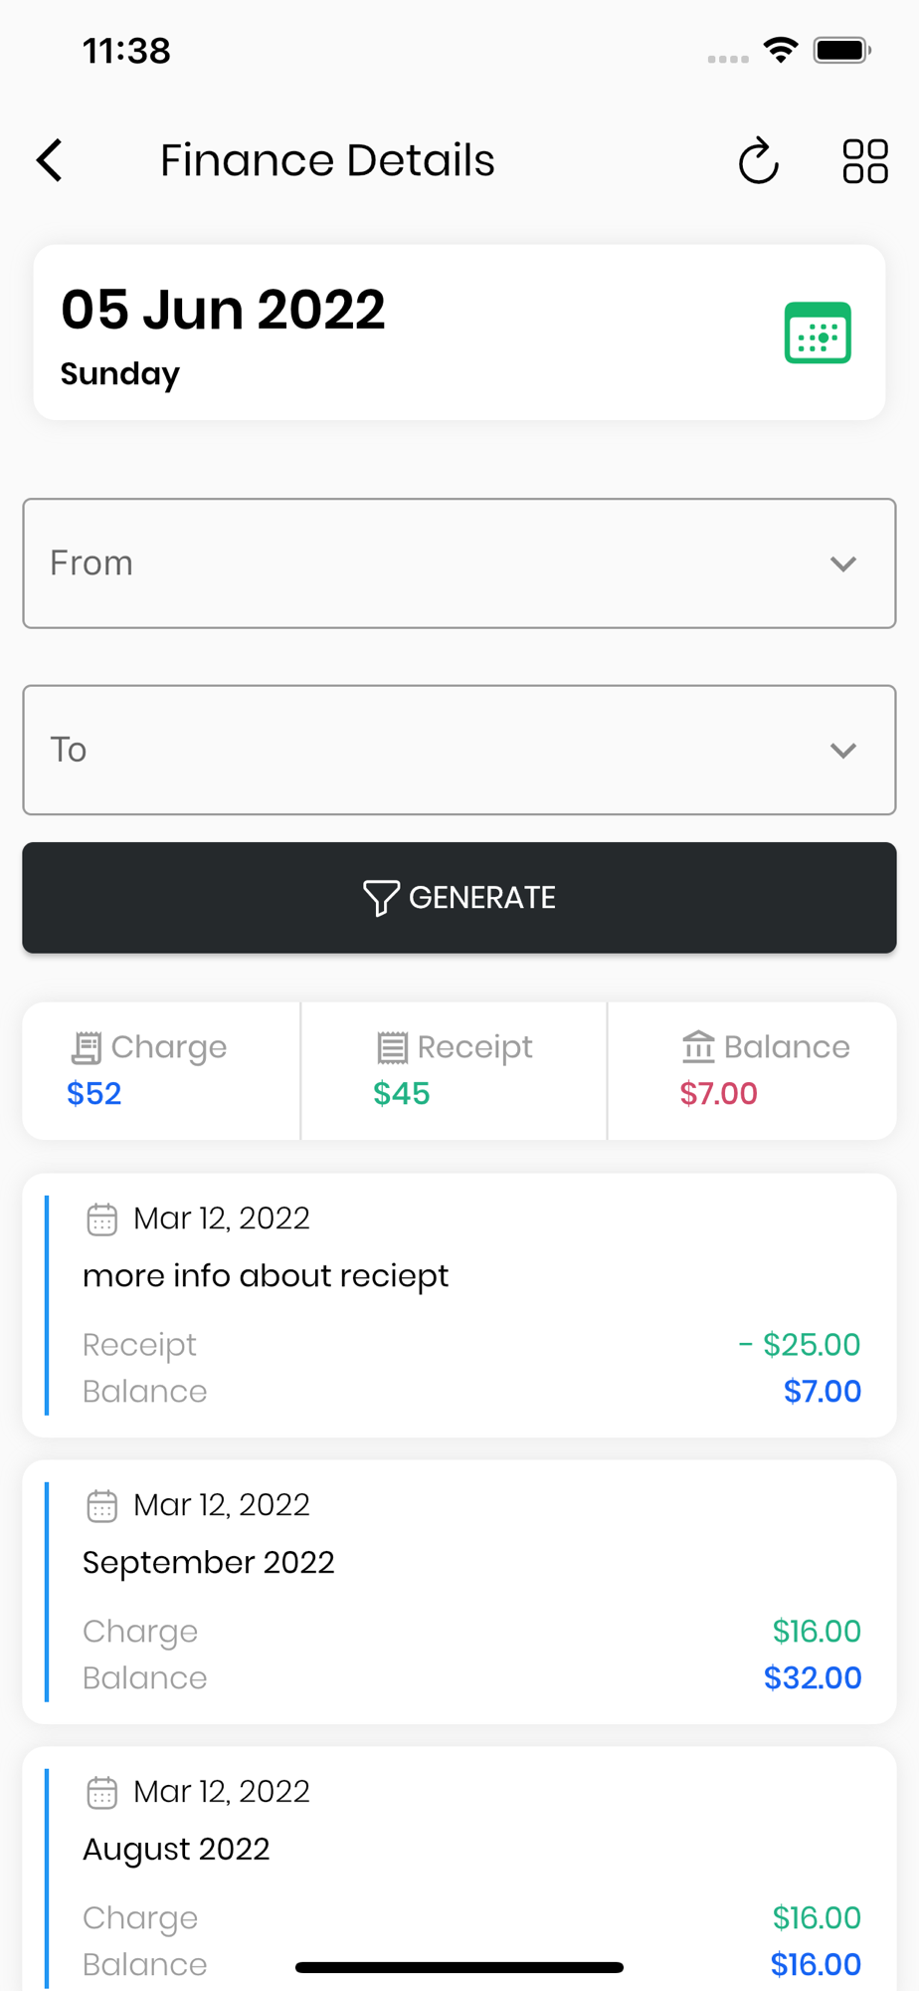This screenshot has height=1991, width=919.
Task: Select the Balance $7.00 summary tab
Action: (752, 1071)
